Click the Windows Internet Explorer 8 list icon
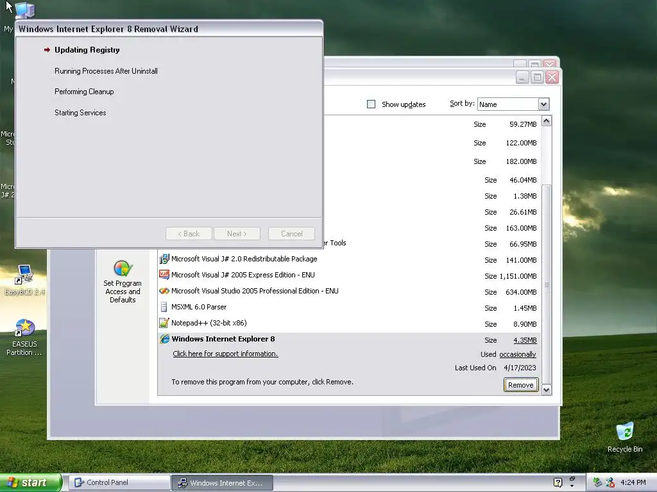 [165, 339]
